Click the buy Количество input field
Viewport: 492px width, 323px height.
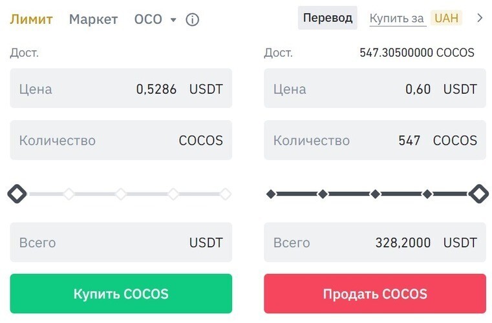(x=121, y=140)
